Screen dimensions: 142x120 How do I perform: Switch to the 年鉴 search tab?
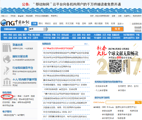(x=78, y=24)
